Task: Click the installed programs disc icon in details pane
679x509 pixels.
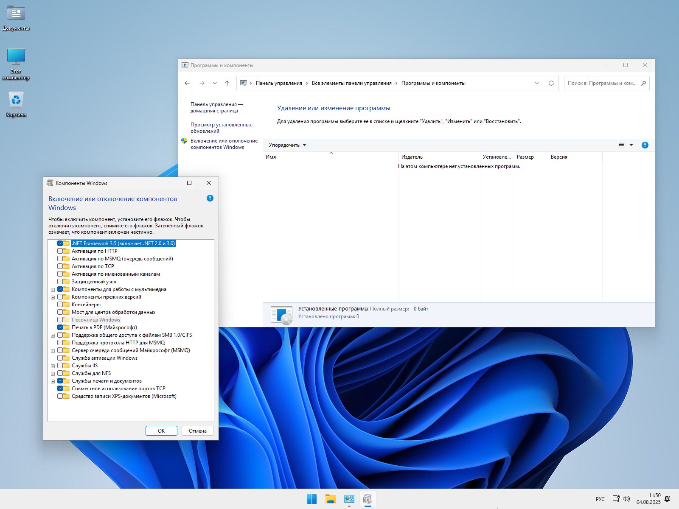Action: (x=281, y=315)
